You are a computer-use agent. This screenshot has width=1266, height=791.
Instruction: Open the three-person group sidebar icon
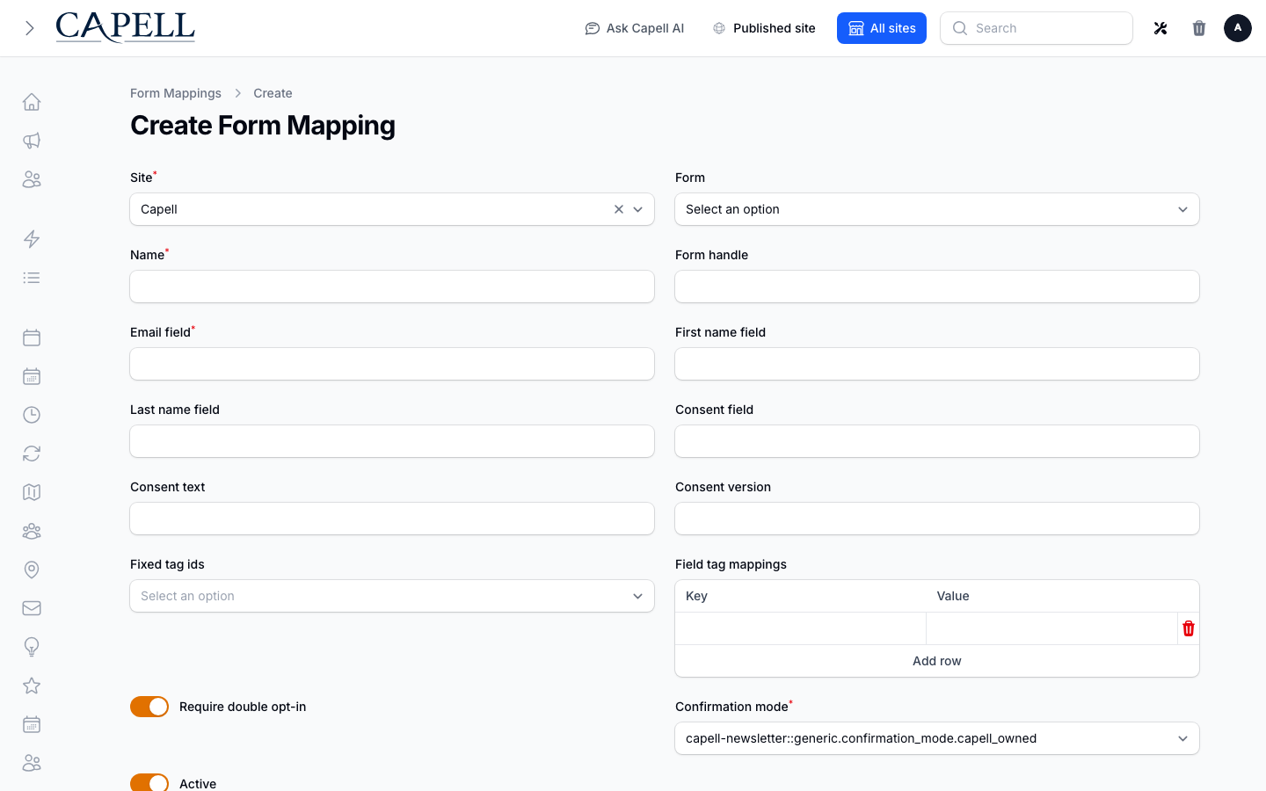[x=32, y=531]
